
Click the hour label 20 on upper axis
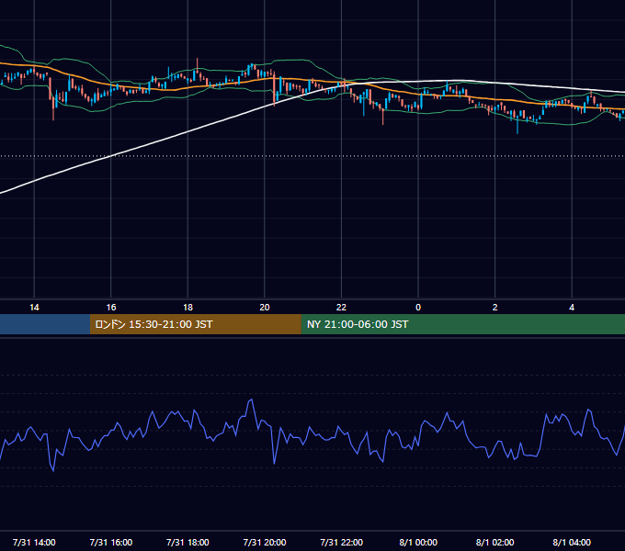[265, 308]
